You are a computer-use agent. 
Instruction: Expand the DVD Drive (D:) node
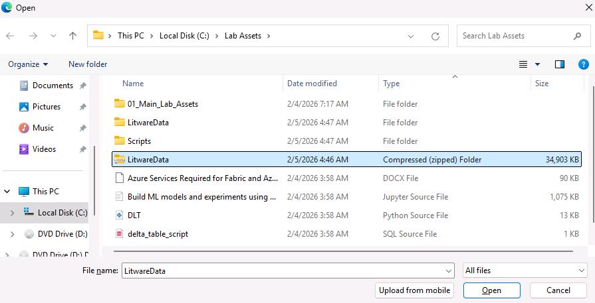(x=12, y=235)
